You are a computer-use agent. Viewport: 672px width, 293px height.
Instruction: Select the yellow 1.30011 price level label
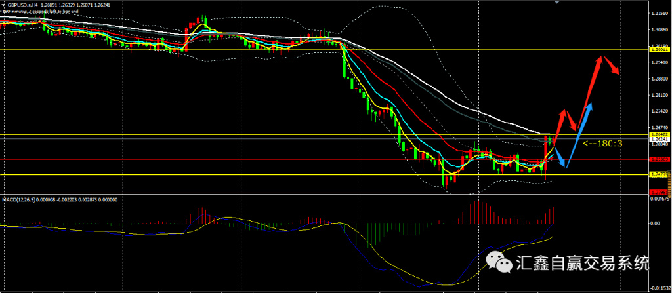[658, 50]
